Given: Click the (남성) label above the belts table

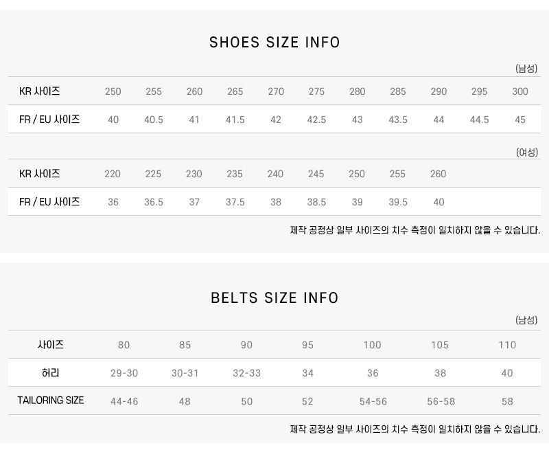Looking at the screenshot, I should (x=526, y=321).
